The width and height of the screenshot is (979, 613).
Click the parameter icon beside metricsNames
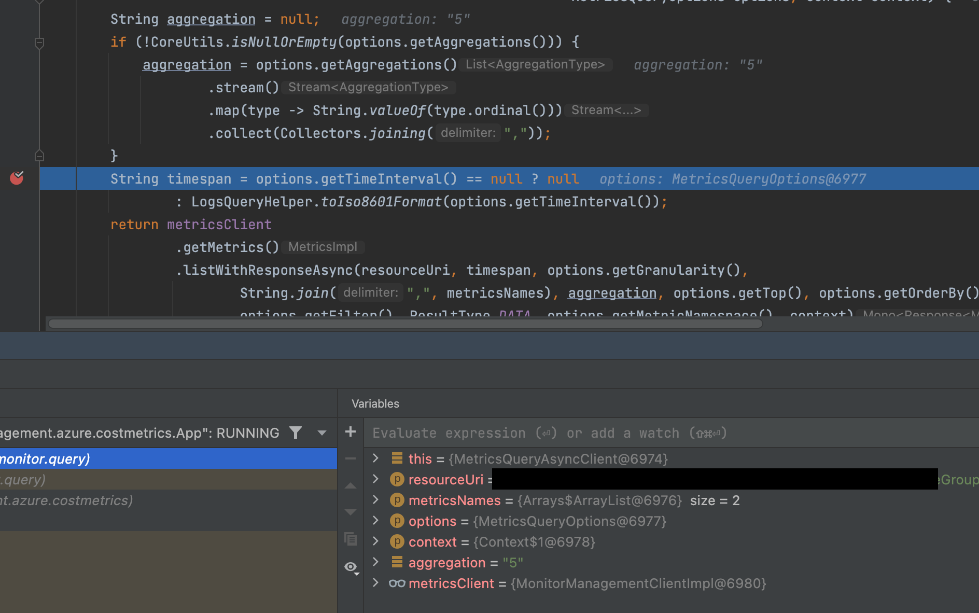tap(397, 500)
